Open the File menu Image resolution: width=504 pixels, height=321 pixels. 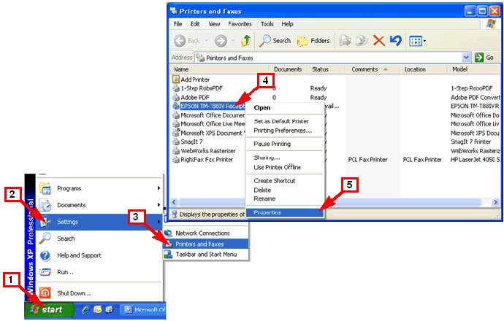click(177, 24)
